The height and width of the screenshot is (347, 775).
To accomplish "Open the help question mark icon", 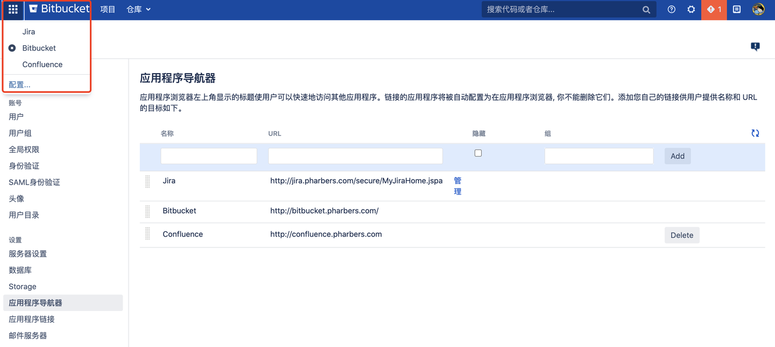I will (x=671, y=9).
